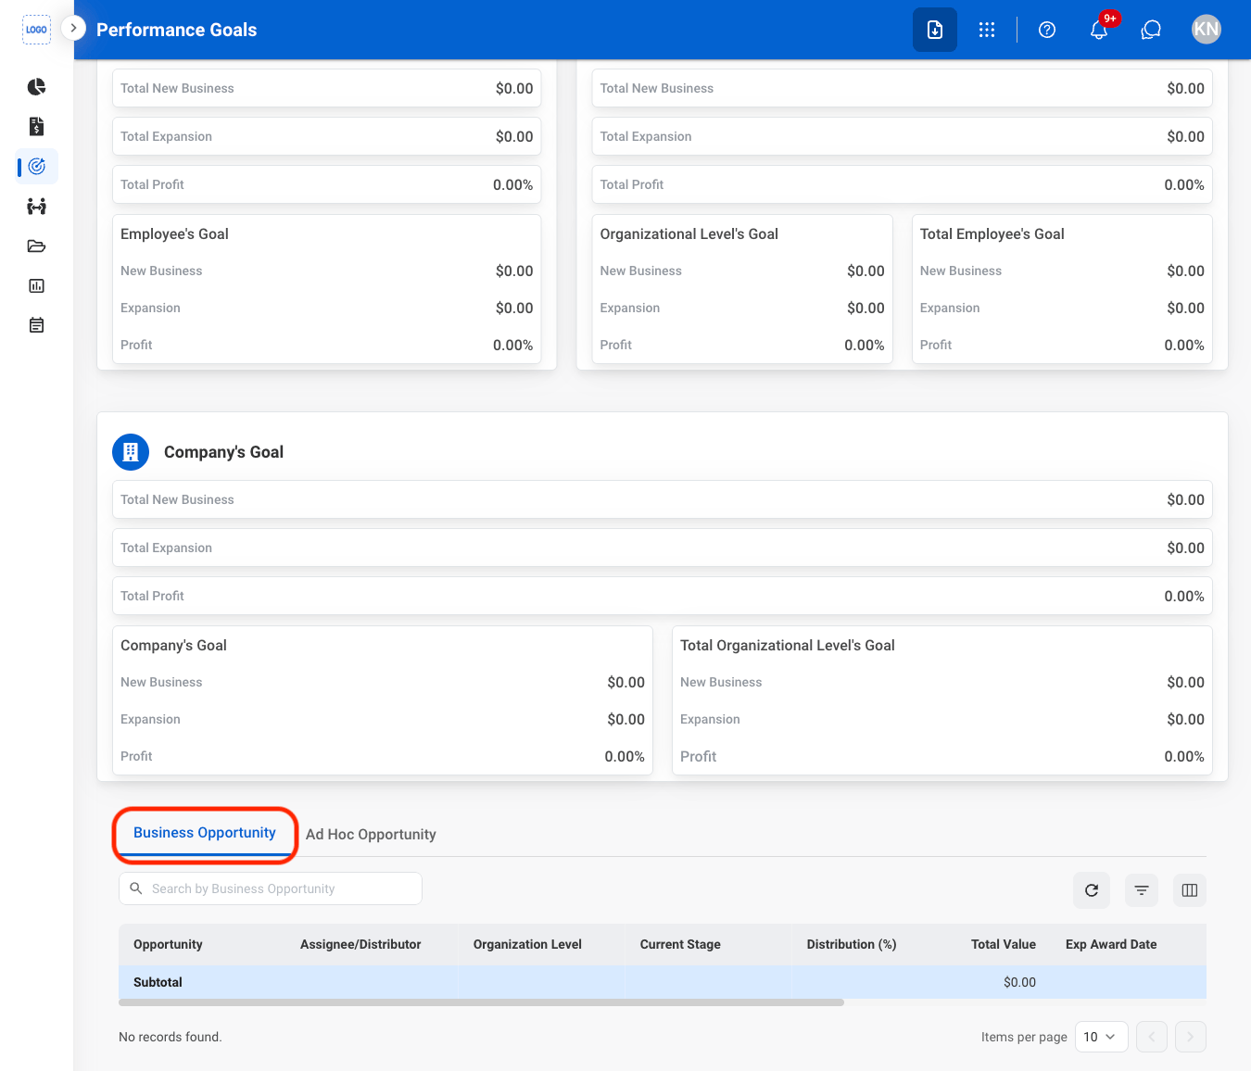Select the Subtotal row label

[158, 982]
